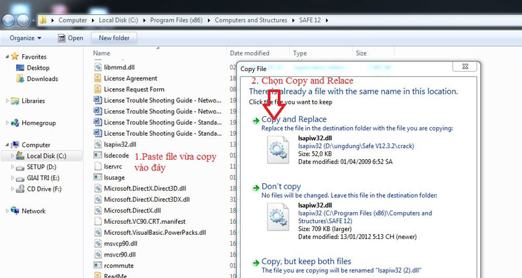Click the folder icon in address bar
The image size is (522, 278).
pos(43,20)
